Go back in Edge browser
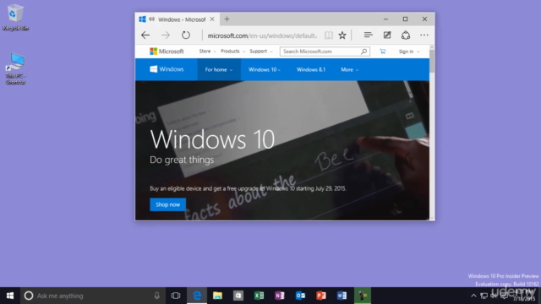Viewport: 541px width, 304px height. [145, 35]
